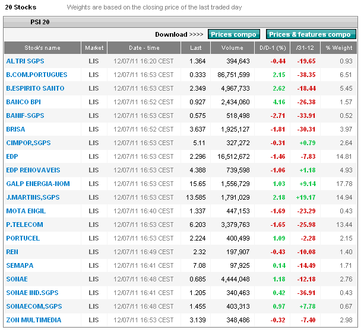Select CIMPOR's +0.79 year change

coord(308,143)
